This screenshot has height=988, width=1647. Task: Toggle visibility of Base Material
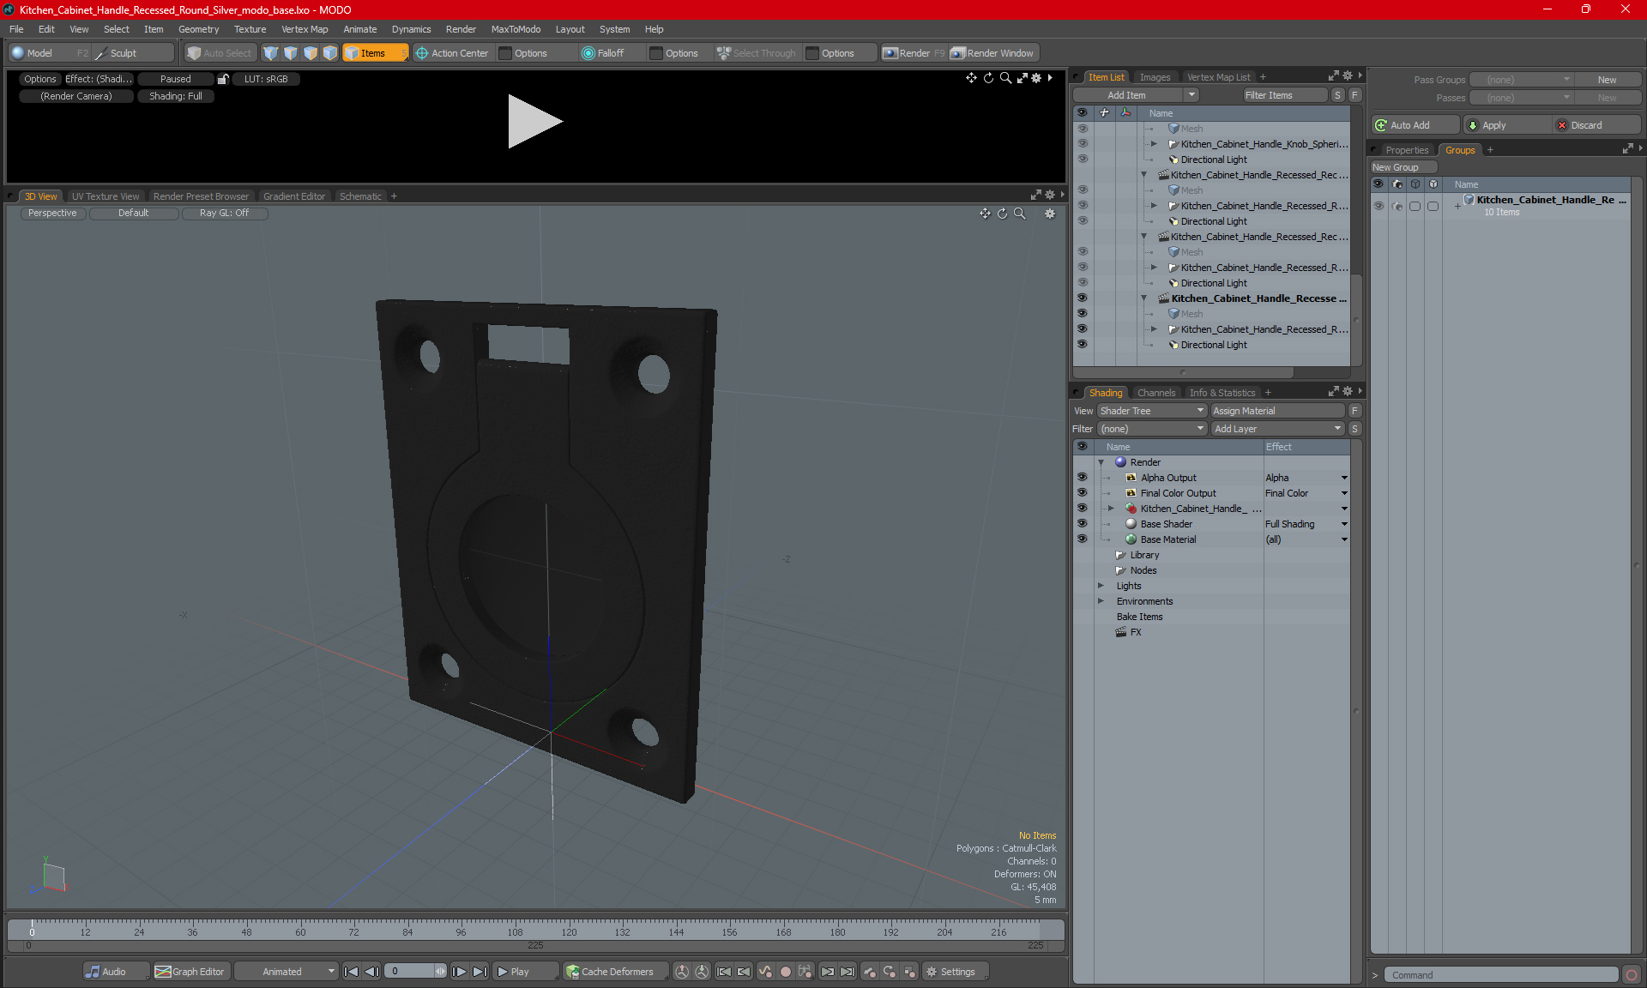[x=1082, y=539]
